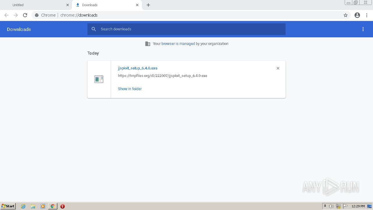Click the browser forward arrow
This screenshot has height=210, width=373.
tap(16, 15)
